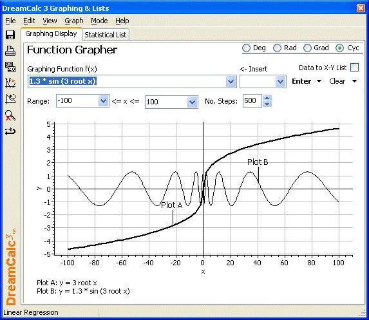Image resolution: width=369 pixels, height=320 pixels.
Task: Click the floppy disk save icon
Action: pos(10,35)
